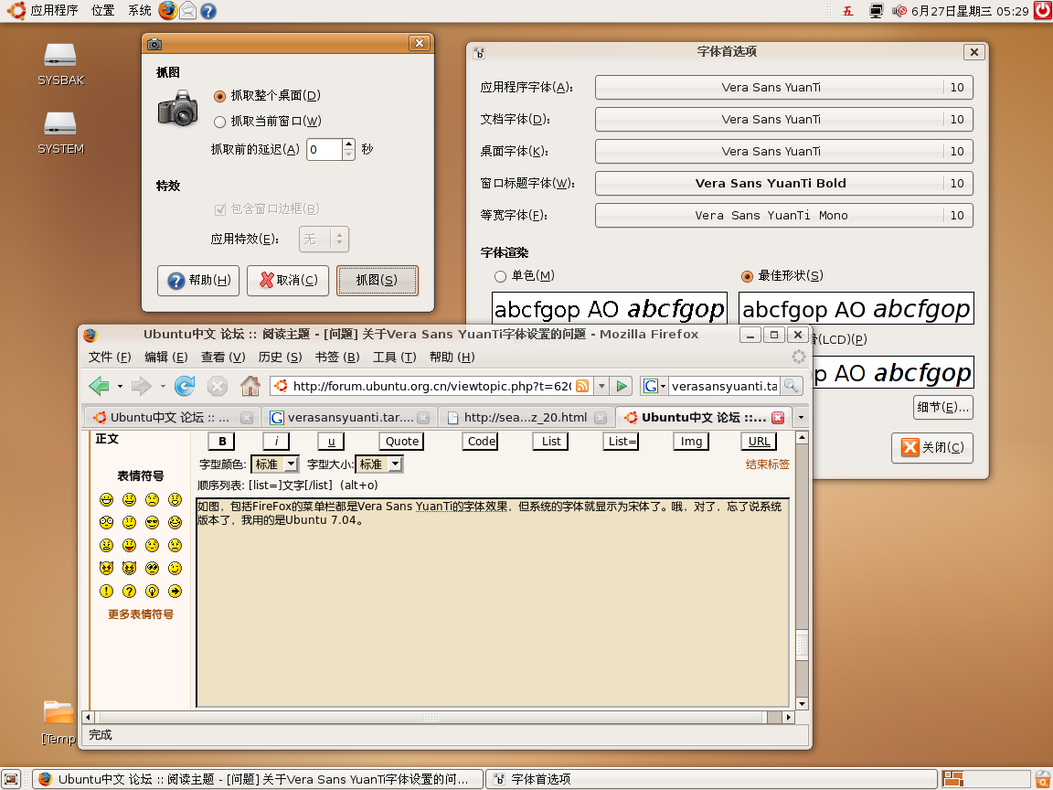1053x790 pixels.
Task: Click the post message text area
Action: [x=493, y=603]
